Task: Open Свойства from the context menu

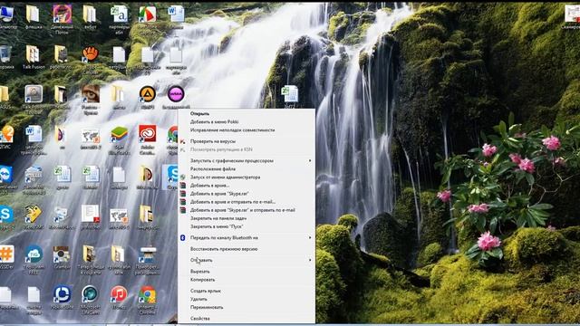Action: click(x=199, y=318)
